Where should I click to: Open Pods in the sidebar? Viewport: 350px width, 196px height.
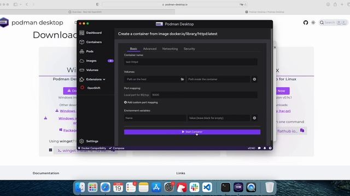tap(86, 51)
